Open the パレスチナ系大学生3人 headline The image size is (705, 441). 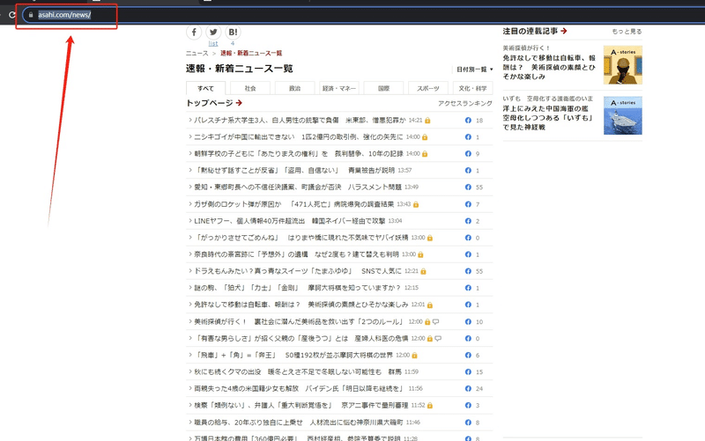point(300,120)
